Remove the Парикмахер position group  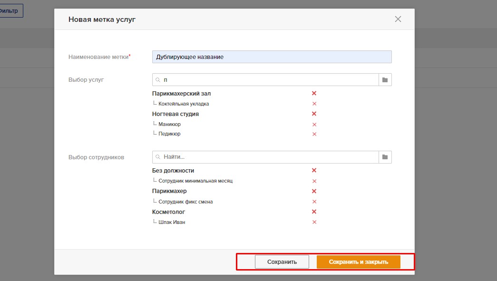[314, 191]
